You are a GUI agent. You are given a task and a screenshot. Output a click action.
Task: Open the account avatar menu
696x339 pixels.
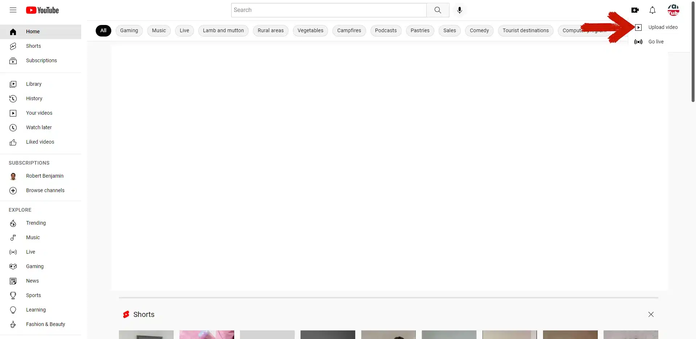pos(673,10)
